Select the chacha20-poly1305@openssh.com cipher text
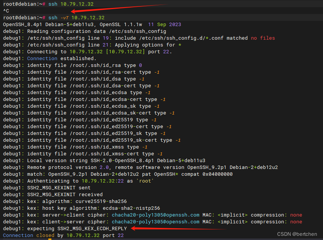323x240 pixels. 156,215
